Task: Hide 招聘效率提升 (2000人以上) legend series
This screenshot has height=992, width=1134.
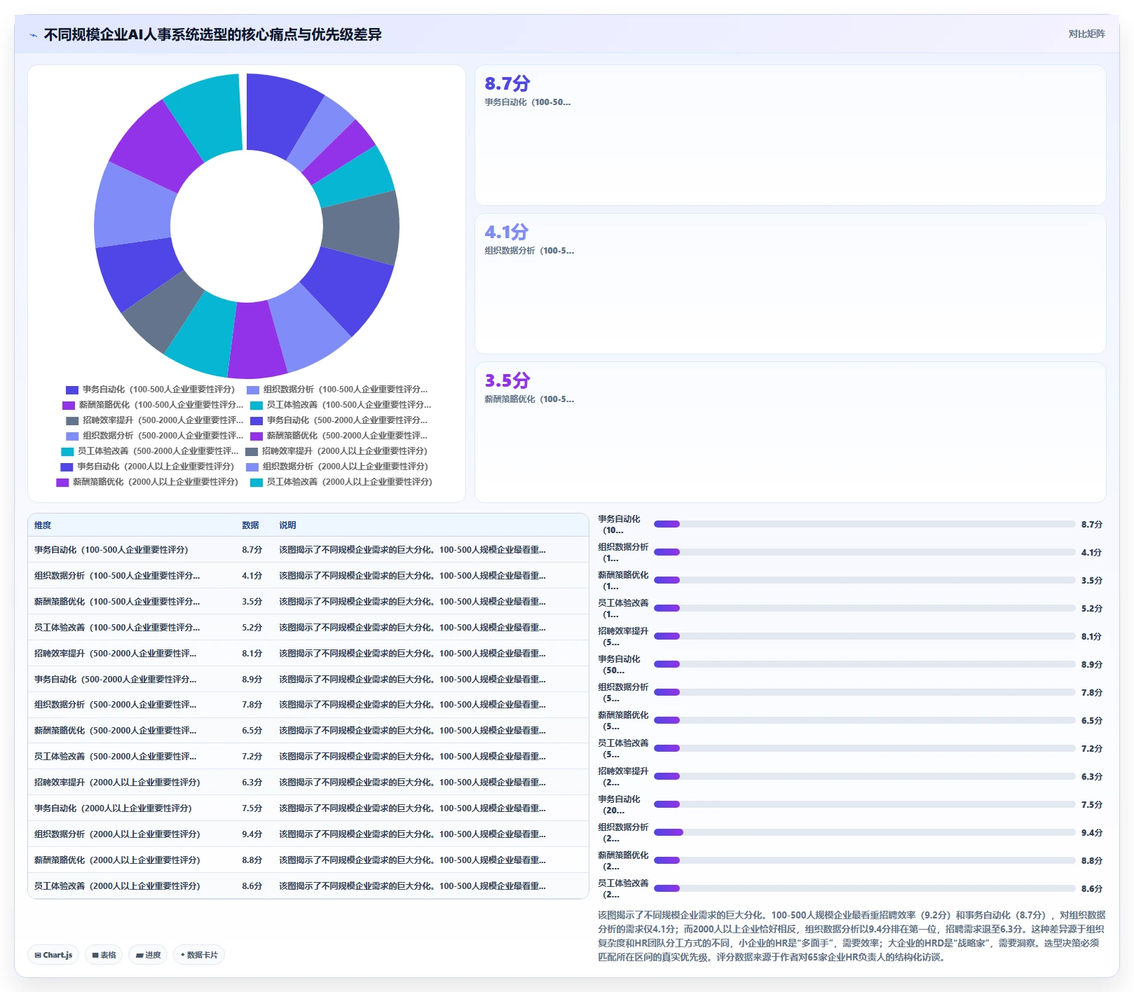Action: click(x=336, y=451)
